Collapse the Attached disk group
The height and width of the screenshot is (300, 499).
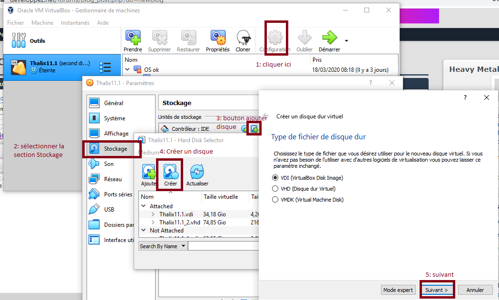tap(144, 206)
